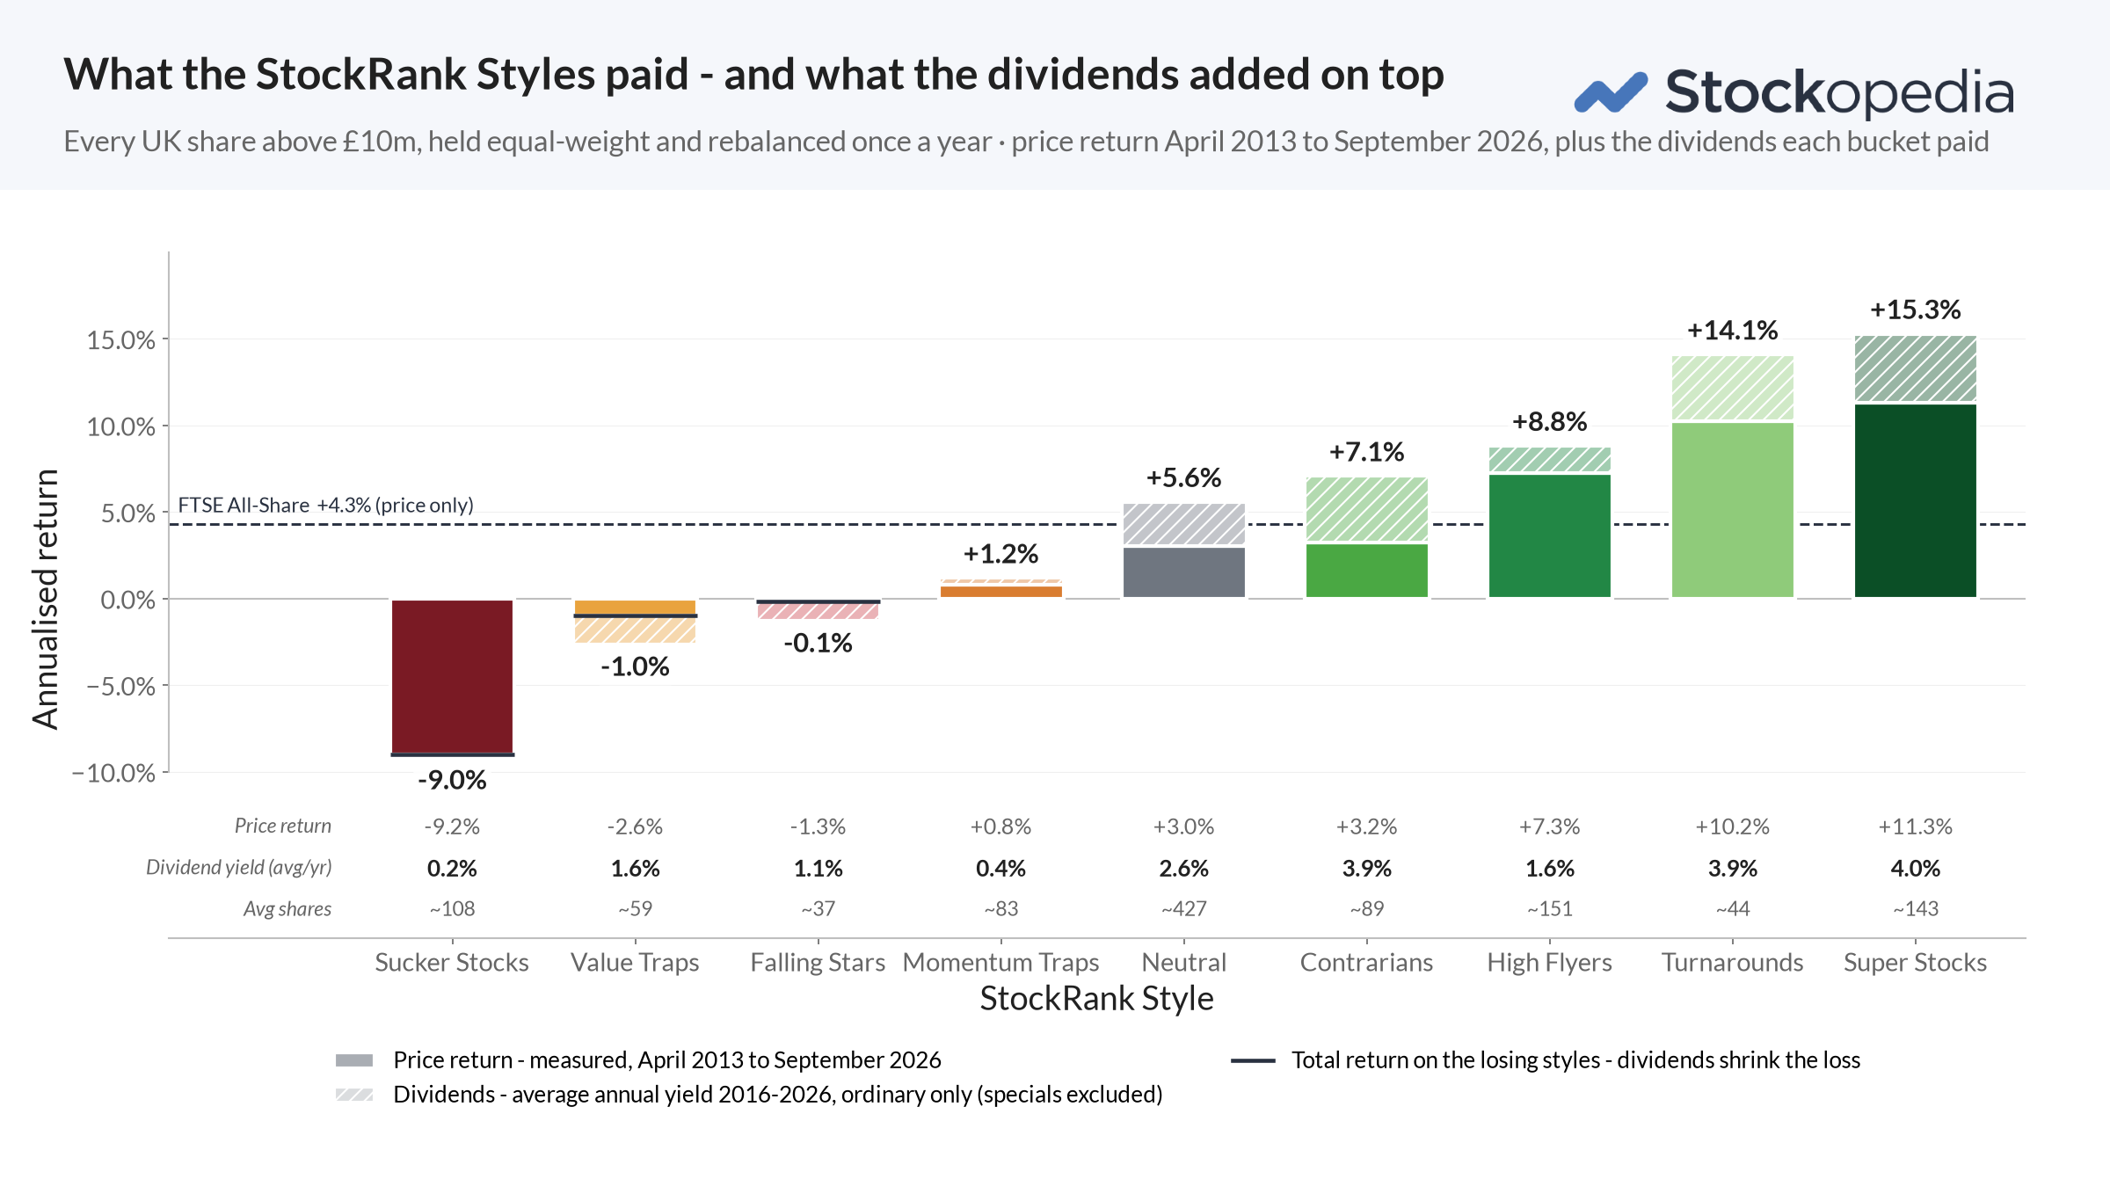2110x1187 pixels.
Task: Click the '-0.1%' Falling Stars label
Action: (x=819, y=643)
